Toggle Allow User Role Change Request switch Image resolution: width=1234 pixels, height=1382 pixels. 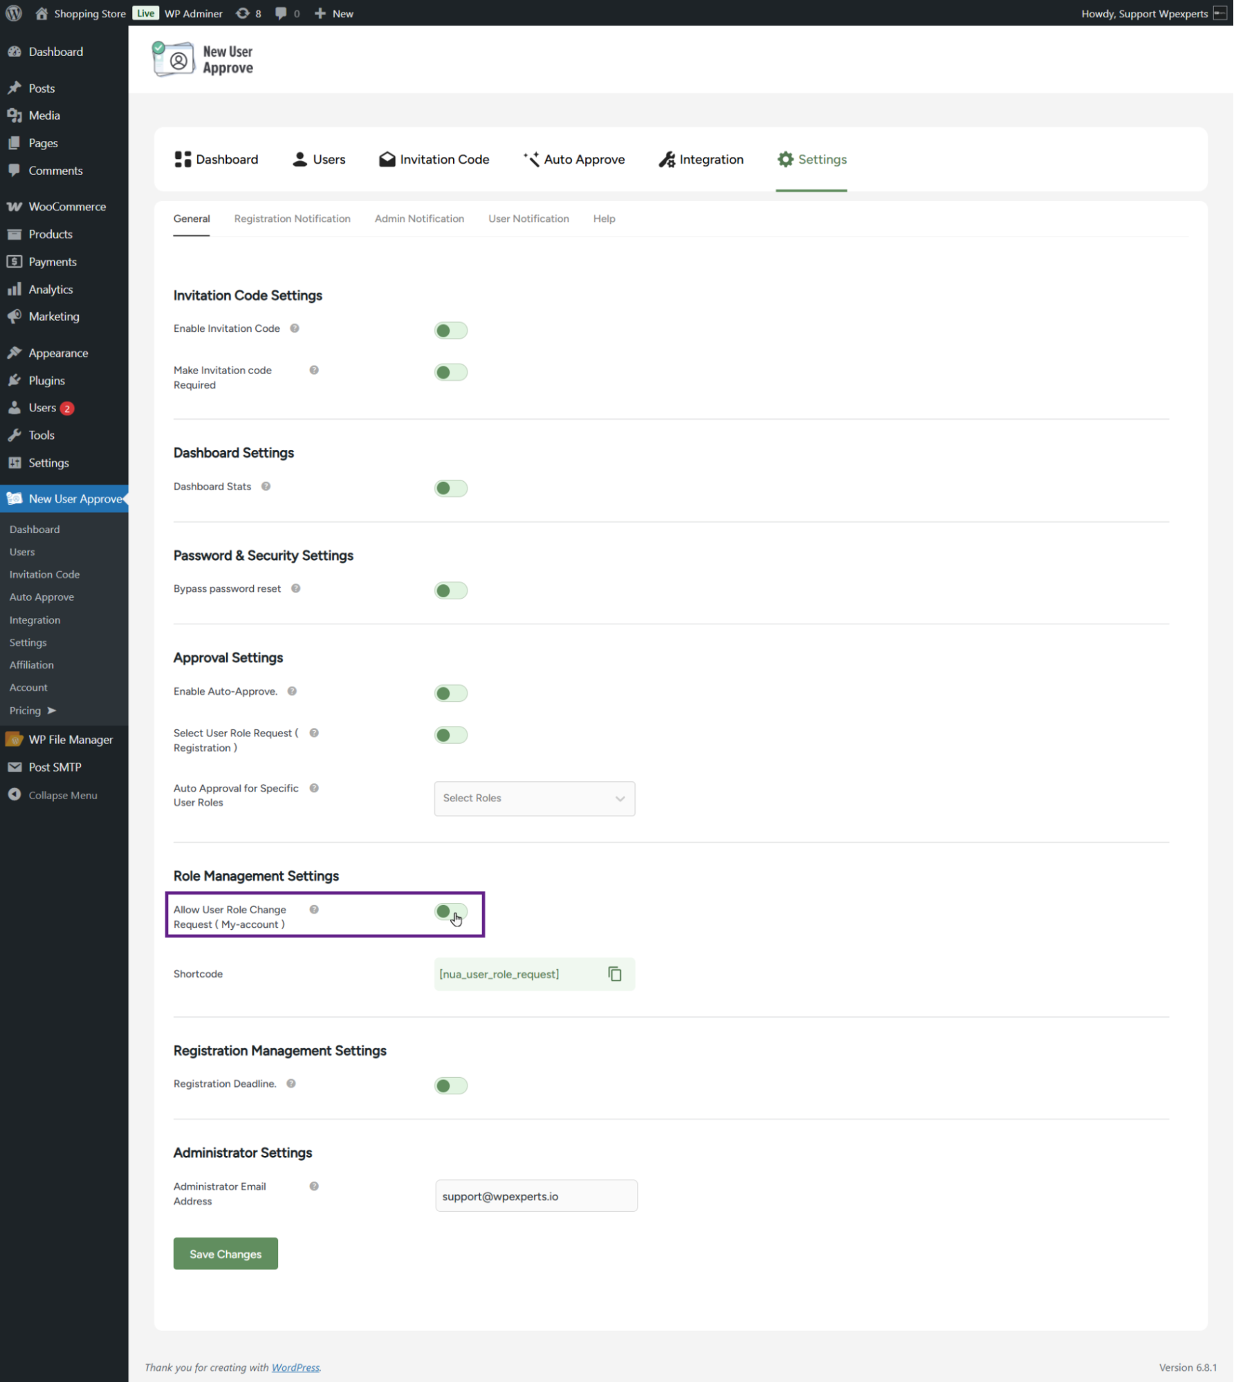click(x=450, y=912)
